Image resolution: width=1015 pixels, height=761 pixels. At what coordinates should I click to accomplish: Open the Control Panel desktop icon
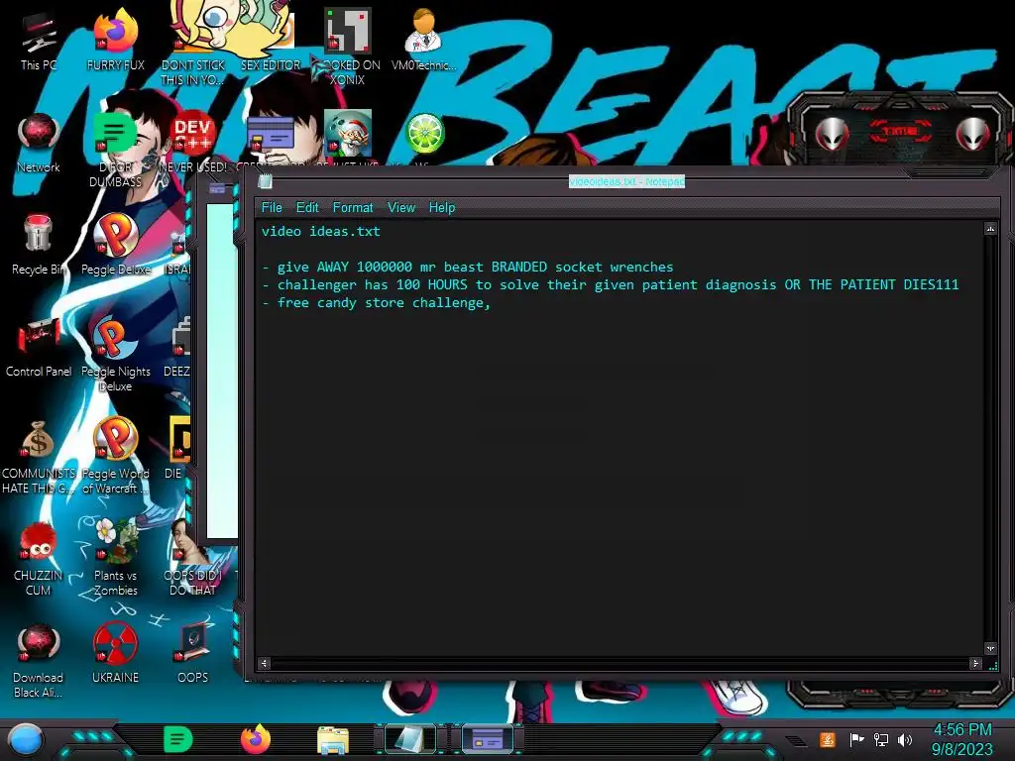[x=39, y=348]
